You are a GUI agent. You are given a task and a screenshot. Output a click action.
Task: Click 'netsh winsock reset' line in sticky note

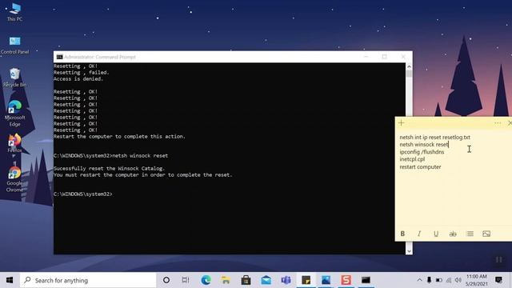pyautogui.click(x=424, y=144)
